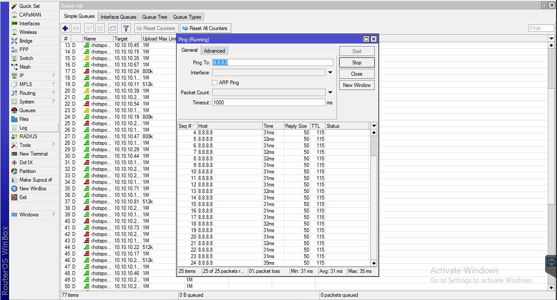Open the Switch menu

[26, 58]
